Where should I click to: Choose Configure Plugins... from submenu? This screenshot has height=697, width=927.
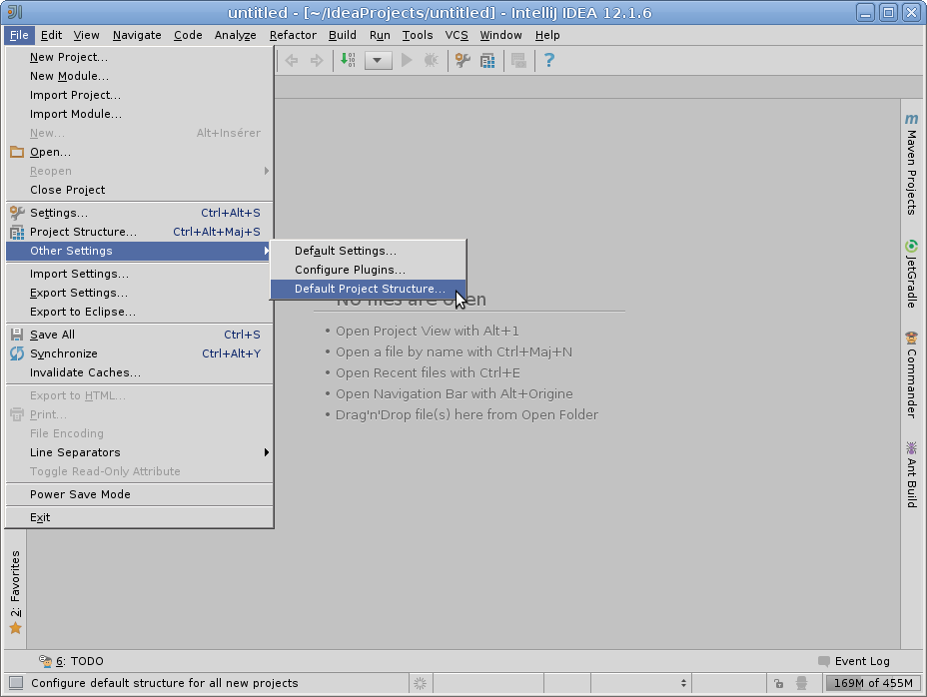[369, 270]
